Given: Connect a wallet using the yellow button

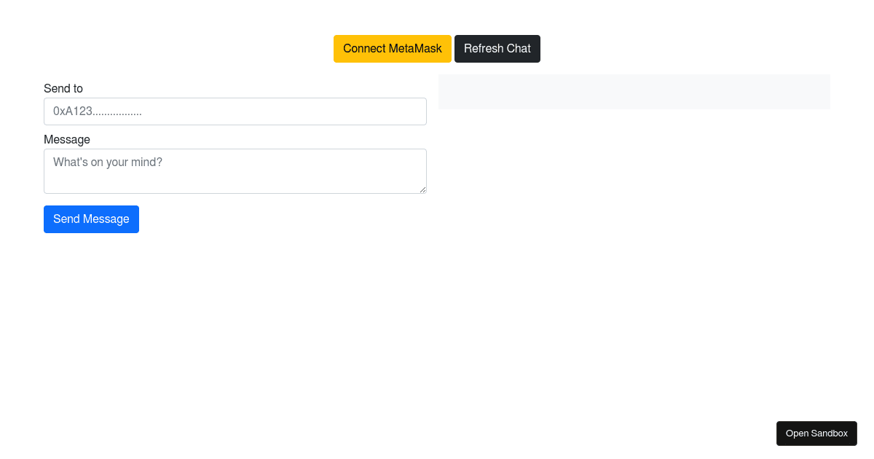Looking at the screenshot, I should click(393, 49).
